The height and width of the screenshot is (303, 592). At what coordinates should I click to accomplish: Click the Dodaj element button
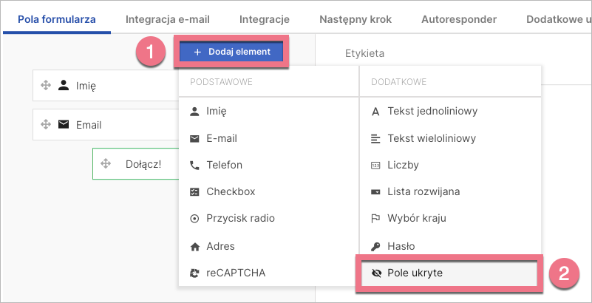[232, 52]
